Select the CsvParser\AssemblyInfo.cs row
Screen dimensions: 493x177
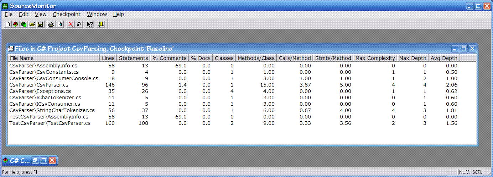233,66
